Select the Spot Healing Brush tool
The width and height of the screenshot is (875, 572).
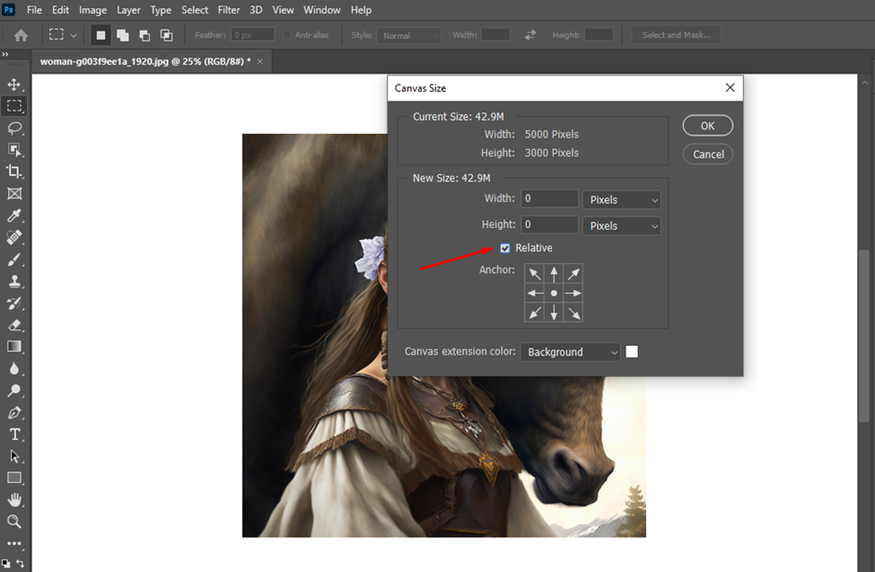coord(14,237)
